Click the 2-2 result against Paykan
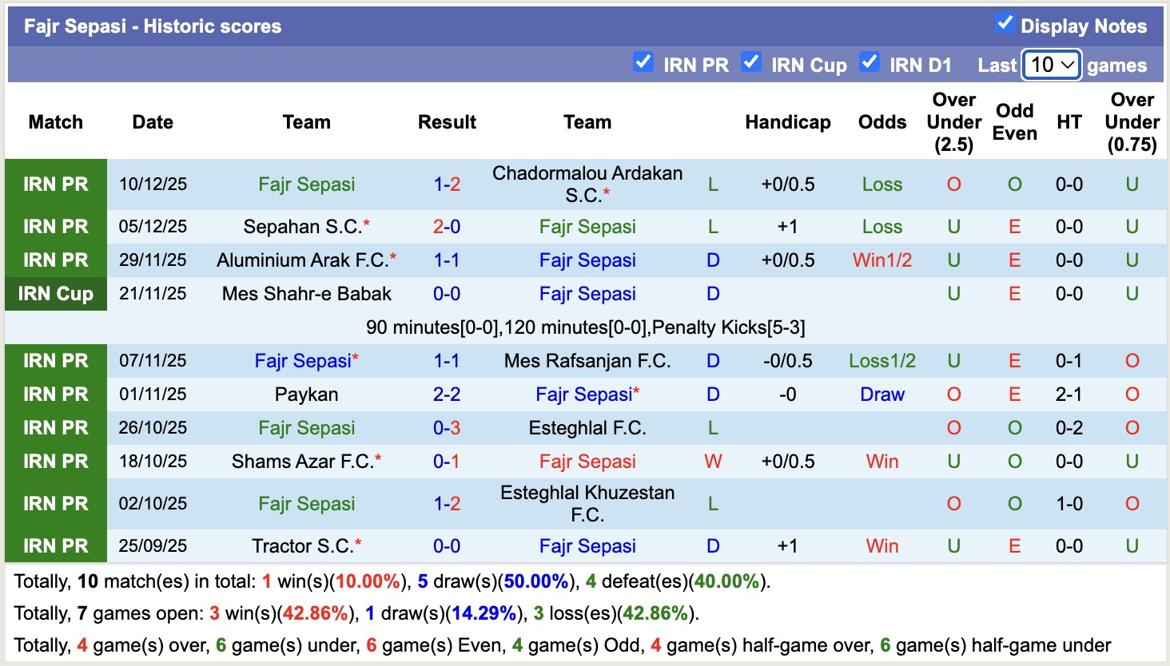Viewport: 1170px width, 666px height. pyautogui.click(x=447, y=394)
